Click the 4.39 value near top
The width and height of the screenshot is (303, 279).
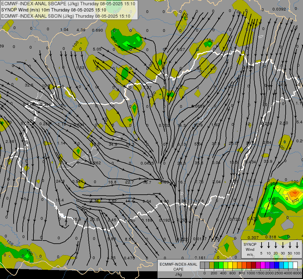click(81, 30)
